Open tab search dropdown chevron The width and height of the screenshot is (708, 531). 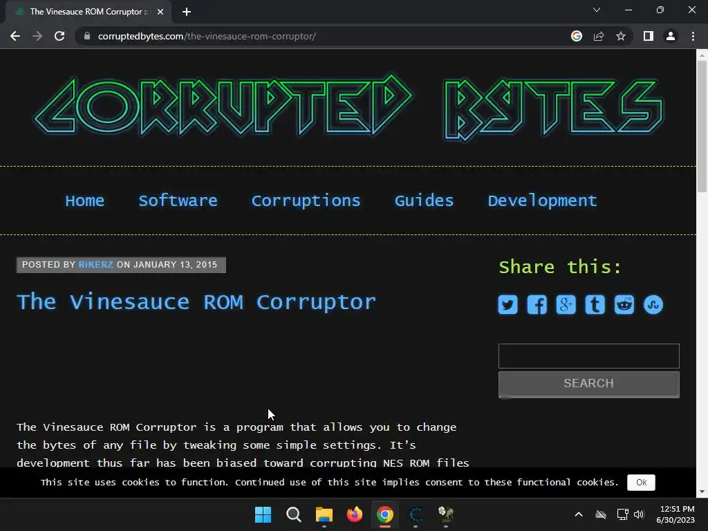pyautogui.click(x=597, y=10)
